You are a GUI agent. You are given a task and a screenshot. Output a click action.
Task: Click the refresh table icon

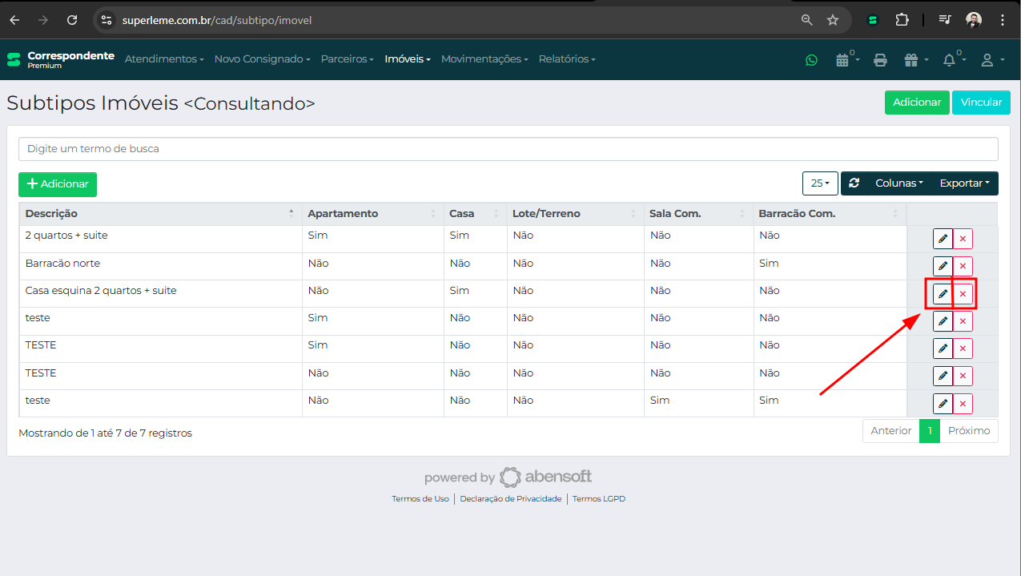854,183
